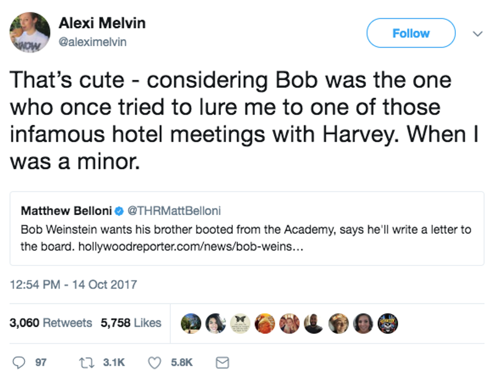Click the bearded man's liker avatar

(x=314, y=323)
